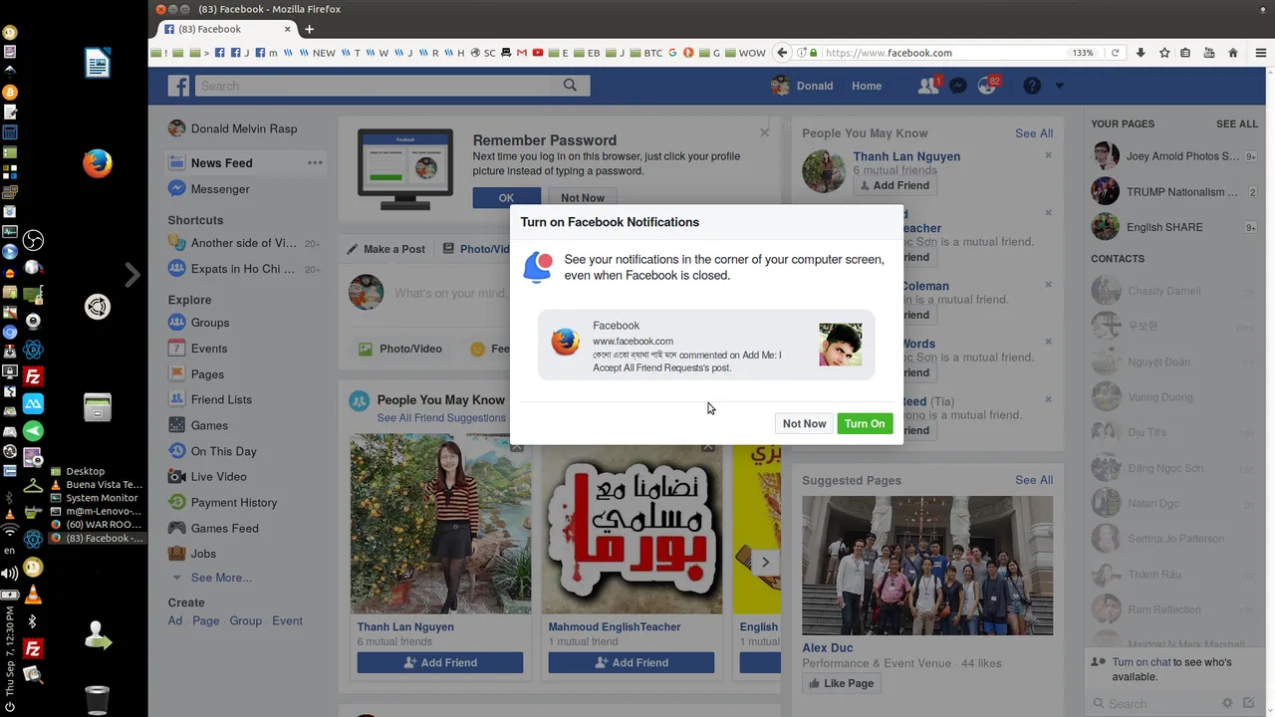Viewport: 1275px width, 717px height.
Task: Click the Facebook logo in header
Action: pos(179,86)
